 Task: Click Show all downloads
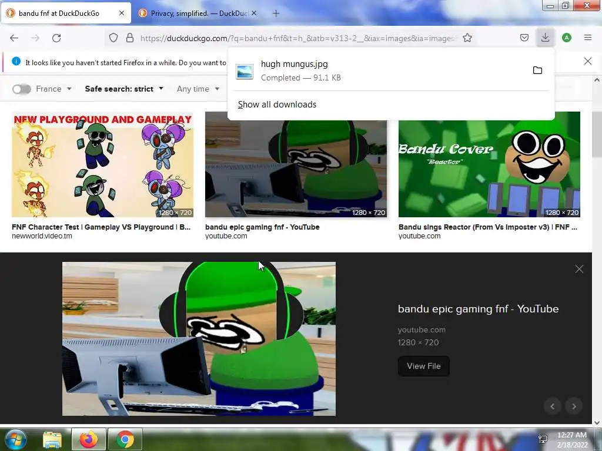point(277,105)
